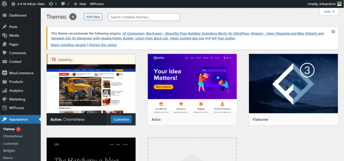Click the WooCommerce icon in sidebar
344x161 pixels.
[4, 73]
